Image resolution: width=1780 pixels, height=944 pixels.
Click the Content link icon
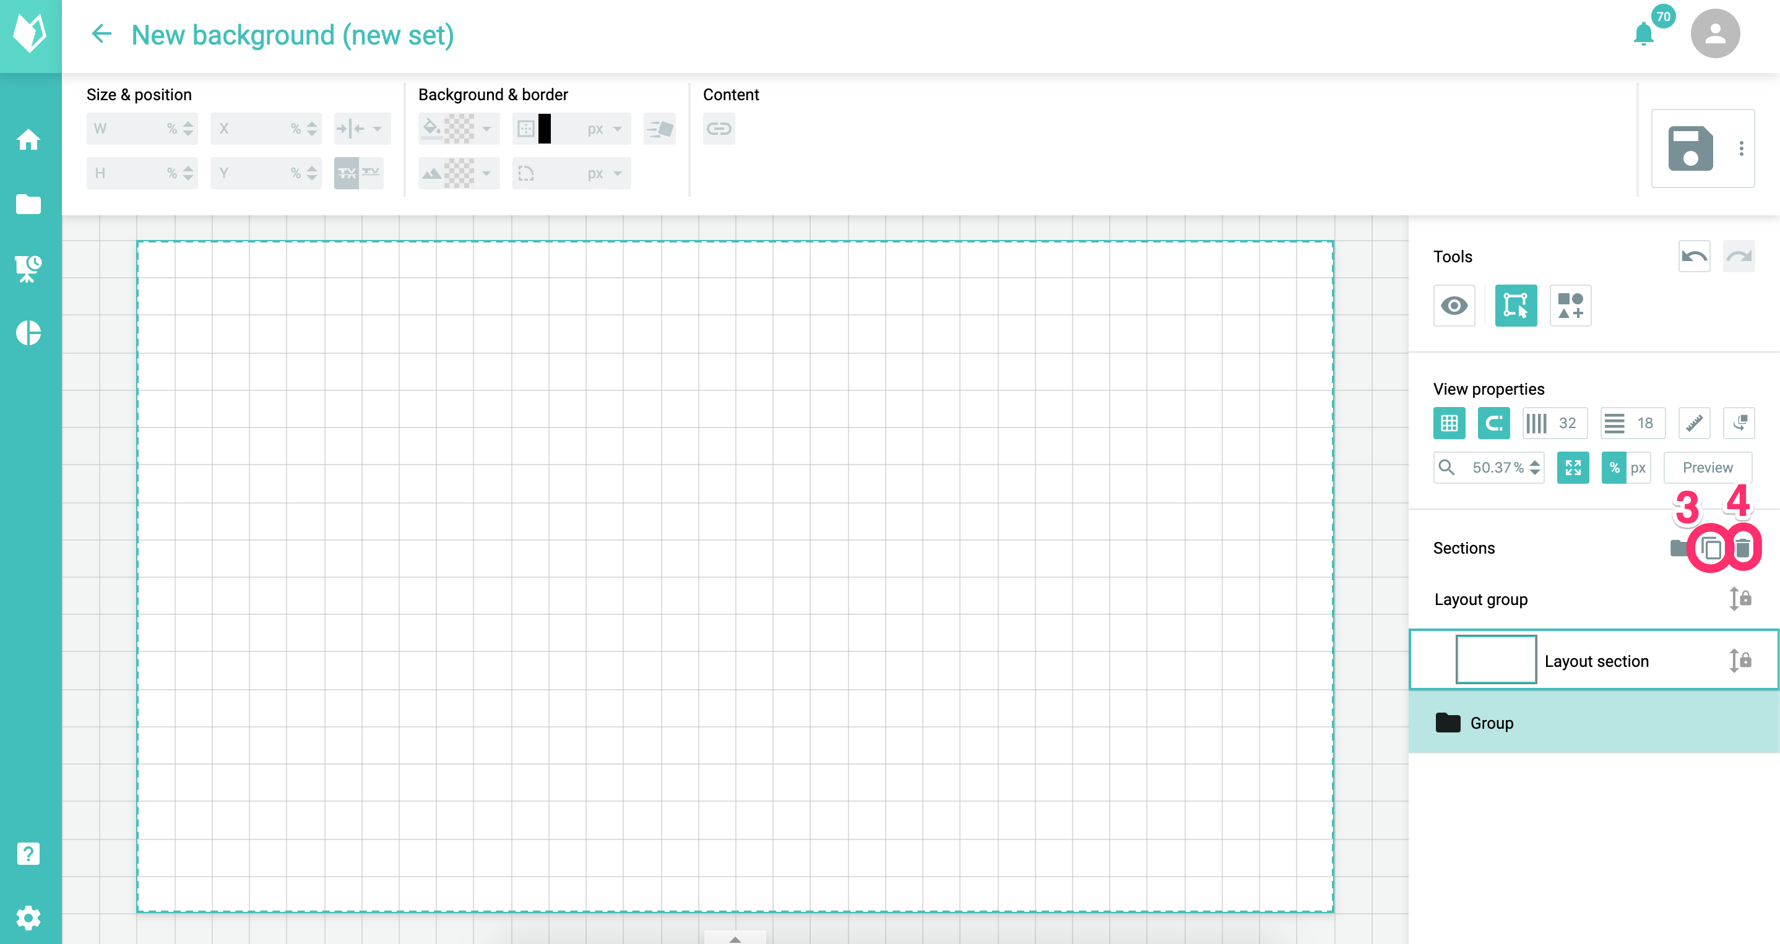coord(719,129)
